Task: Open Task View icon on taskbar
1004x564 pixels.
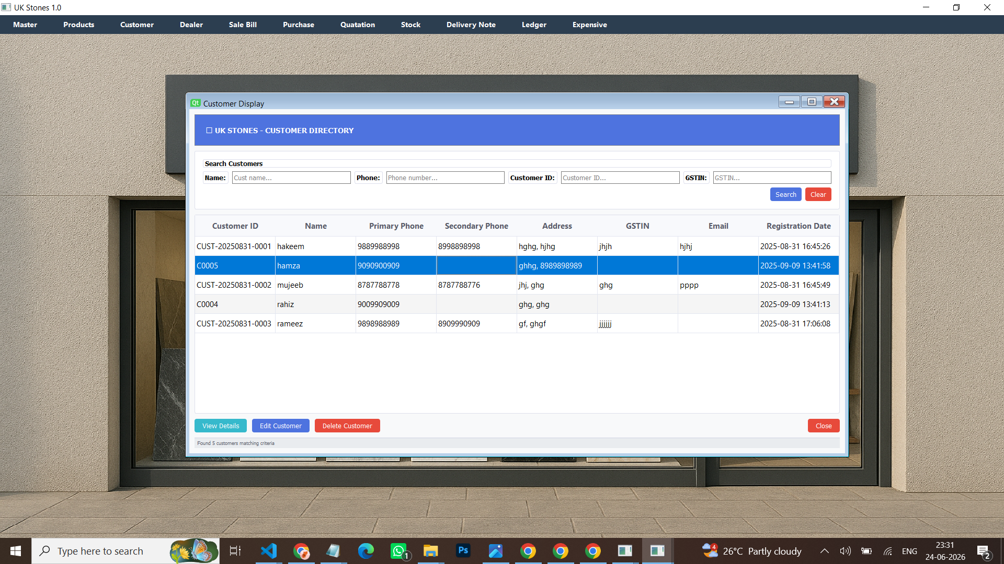Action: (235, 551)
